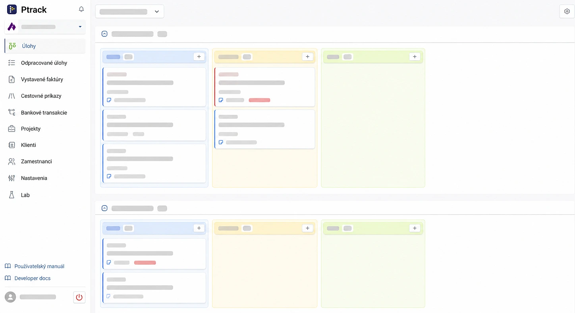The image size is (575, 313).
Task: Add task to blue column, second group
Action: point(199,228)
